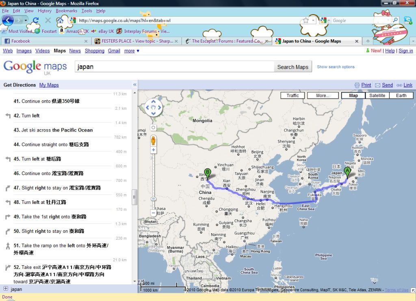
Task: Select the Map view button
Action: point(353,95)
